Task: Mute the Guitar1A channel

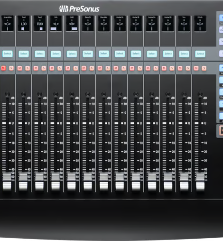Action: (116, 68)
